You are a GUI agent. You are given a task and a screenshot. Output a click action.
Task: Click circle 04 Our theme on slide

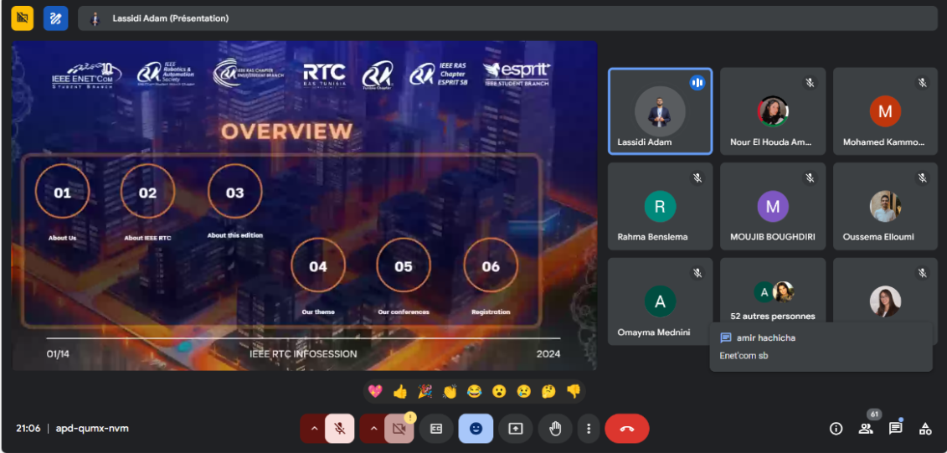click(x=318, y=266)
